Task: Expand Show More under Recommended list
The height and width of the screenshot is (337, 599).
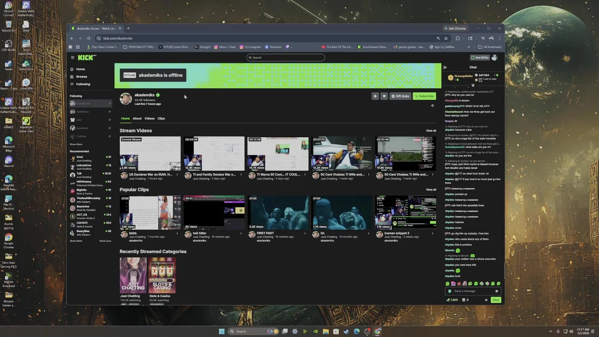Action: (76, 241)
